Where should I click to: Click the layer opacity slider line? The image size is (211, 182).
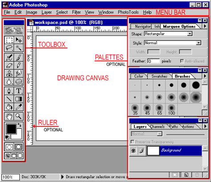point(185,134)
